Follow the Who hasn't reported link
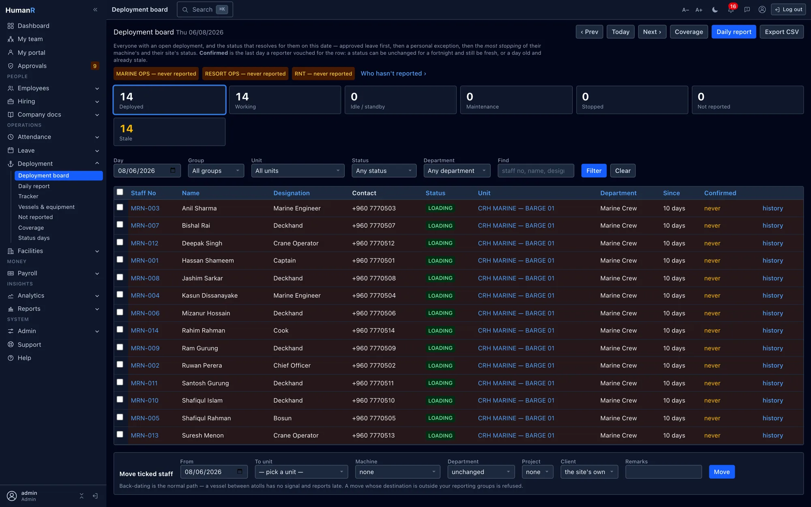The width and height of the screenshot is (811, 507). [393, 73]
